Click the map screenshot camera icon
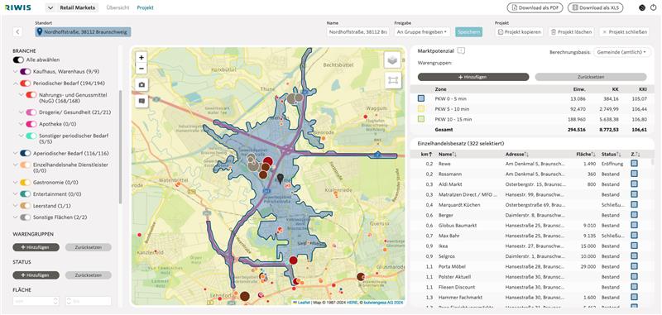 [142, 84]
